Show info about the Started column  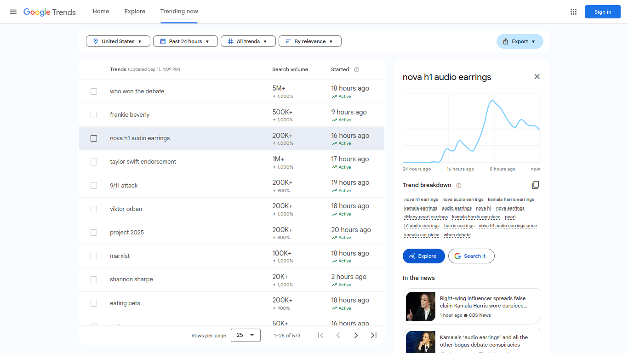pos(357,70)
